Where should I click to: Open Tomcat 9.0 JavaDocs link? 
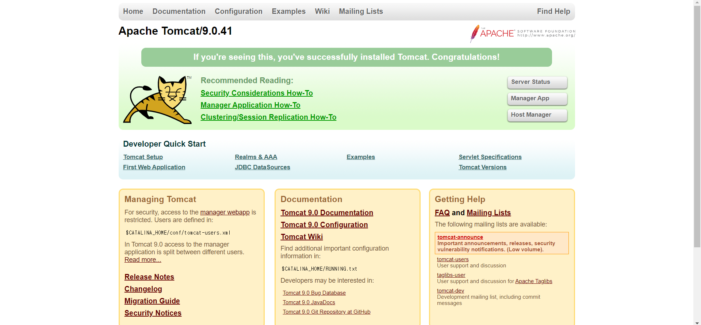pos(309,302)
